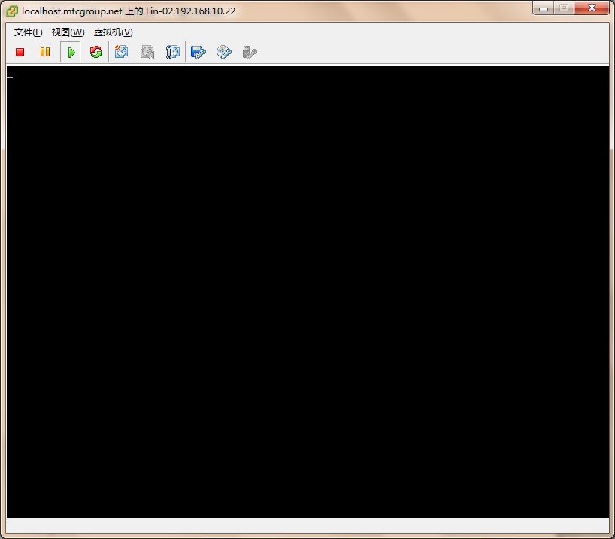615x539 pixels.
Task: Click the CD/DVD drive connection icon
Action: pos(224,52)
